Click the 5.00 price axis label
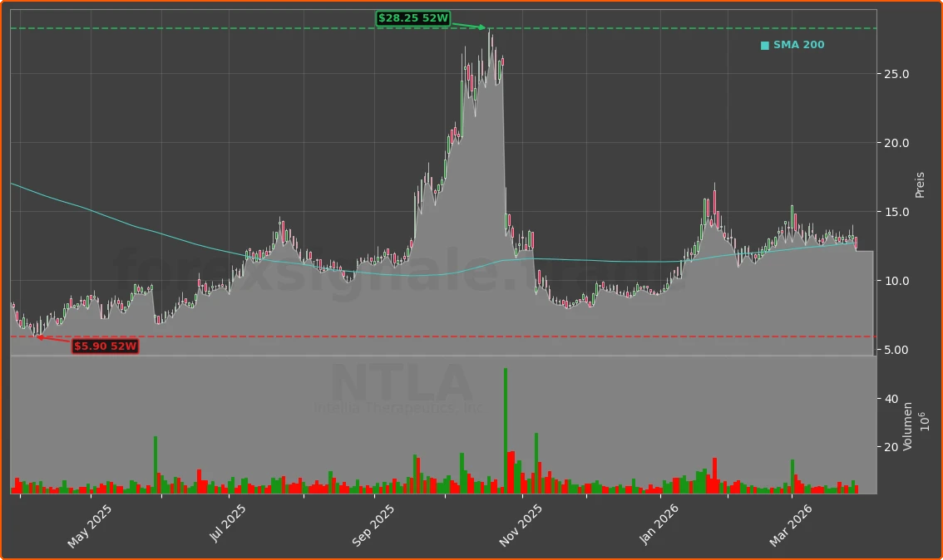The height and width of the screenshot is (560, 943). coord(896,350)
